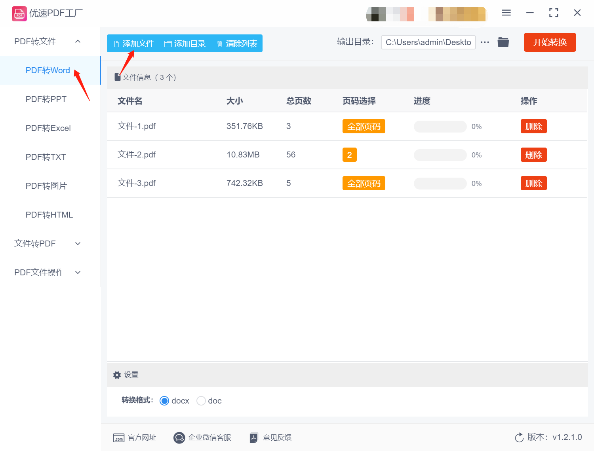Switch to PDF转PPT
594x451 pixels.
click(x=50, y=99)
